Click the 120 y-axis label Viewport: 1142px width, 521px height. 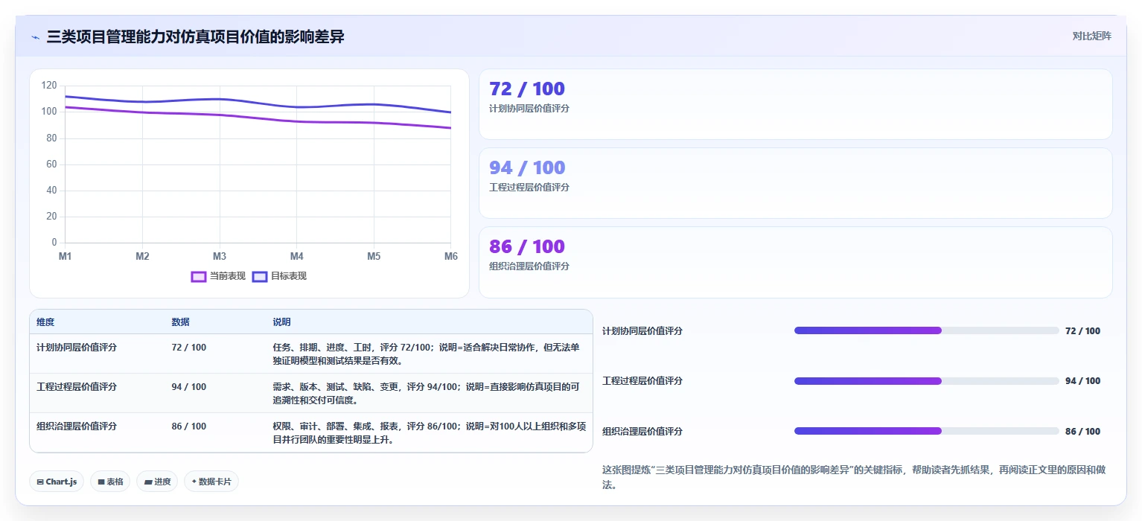coord(49,86)
